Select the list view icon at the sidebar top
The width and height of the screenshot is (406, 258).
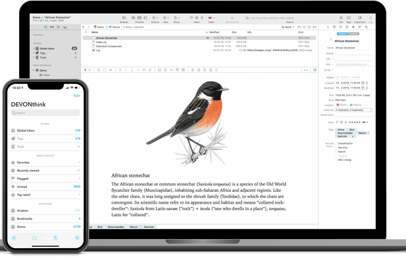[x=45, y=27]
